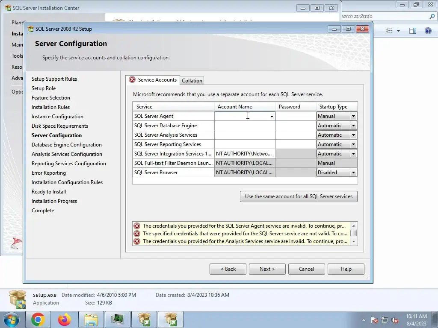This screenshot has width=438, height=328.
Task: Open the Windows Start menu orb
Action: [x=12, y=319]
